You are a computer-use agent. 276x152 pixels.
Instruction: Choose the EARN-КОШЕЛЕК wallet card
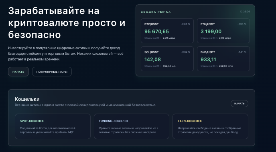tap(210, 126)
